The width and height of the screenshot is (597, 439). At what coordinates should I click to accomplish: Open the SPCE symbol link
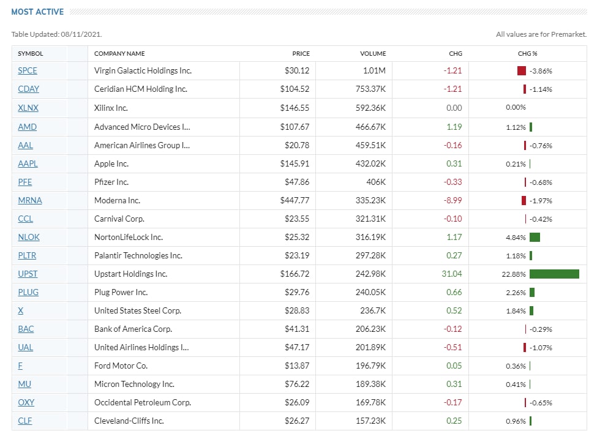coord(28,71)
